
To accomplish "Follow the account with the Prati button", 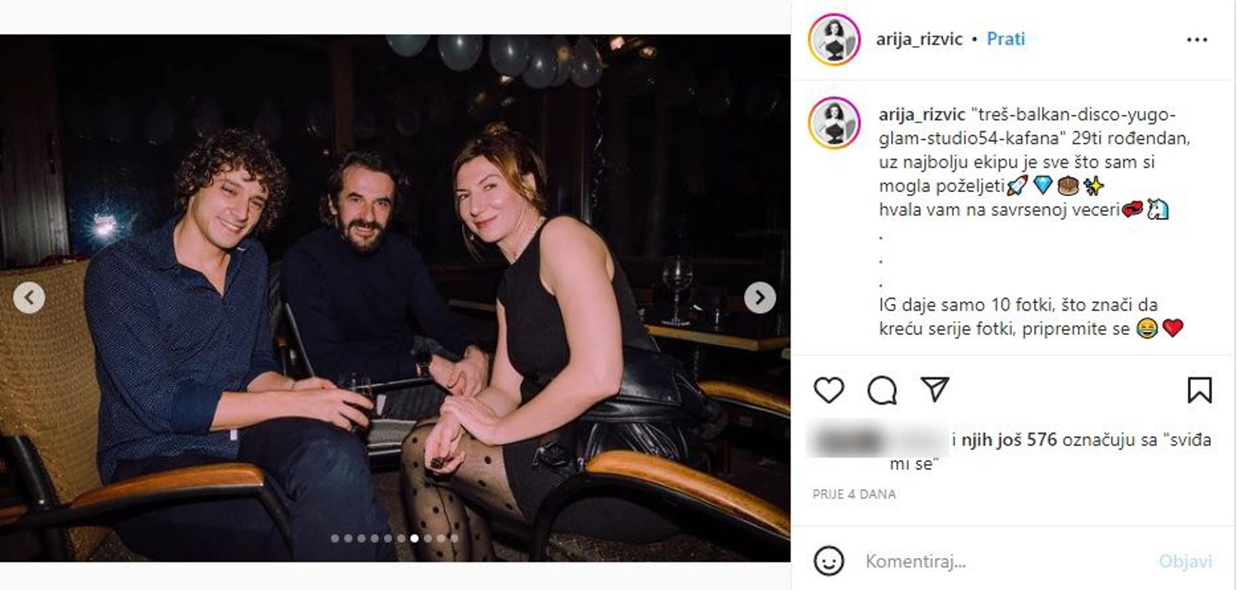I will (x=1006, y=39).
